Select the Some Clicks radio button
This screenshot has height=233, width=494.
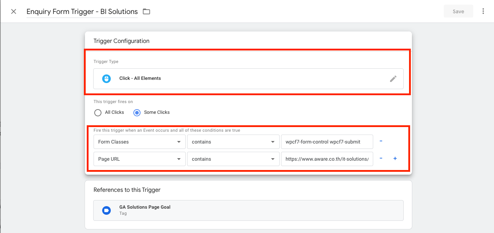tap(137, 113)
